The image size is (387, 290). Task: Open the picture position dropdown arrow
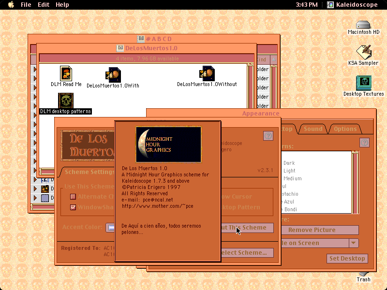pyautogui.click(x=354, y=243)
